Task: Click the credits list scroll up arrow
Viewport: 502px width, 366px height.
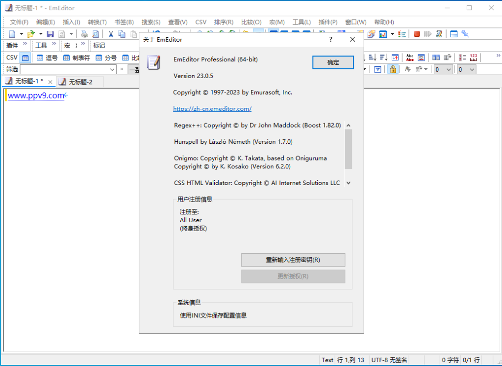Action: (349, 125)
